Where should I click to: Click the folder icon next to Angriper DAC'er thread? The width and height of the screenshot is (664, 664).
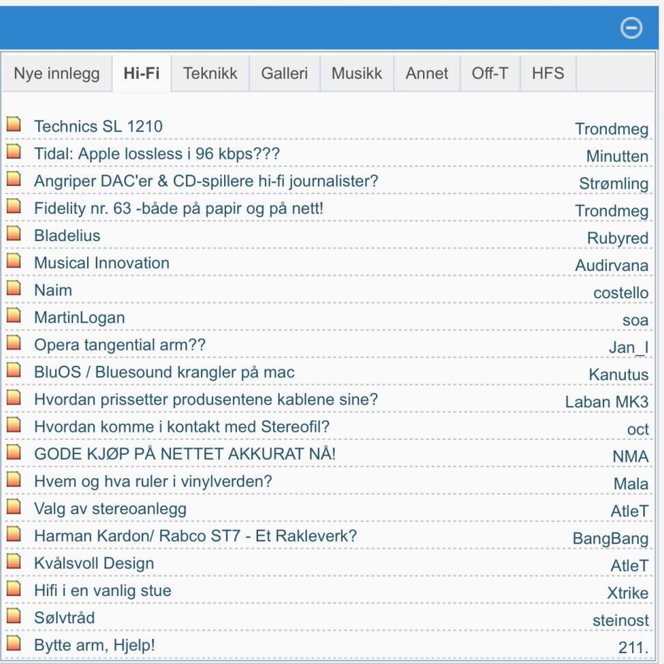tap(14, 178)
